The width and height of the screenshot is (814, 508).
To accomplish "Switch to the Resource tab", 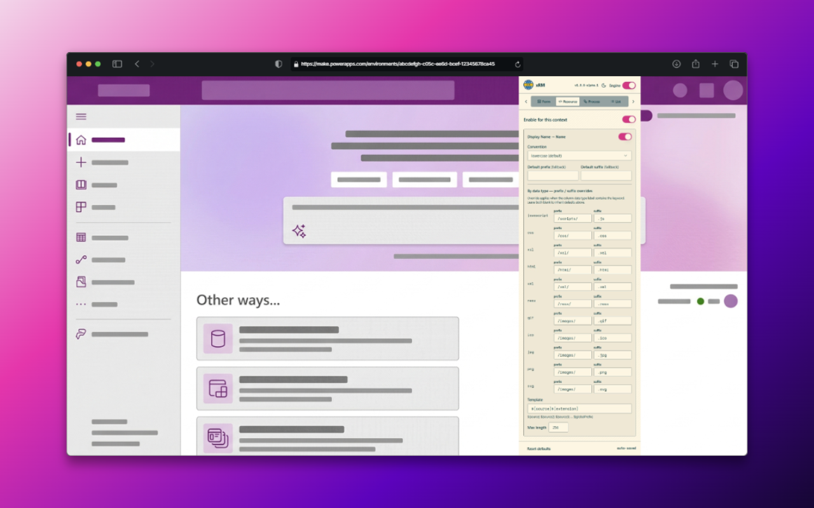I will pos(567,102).
